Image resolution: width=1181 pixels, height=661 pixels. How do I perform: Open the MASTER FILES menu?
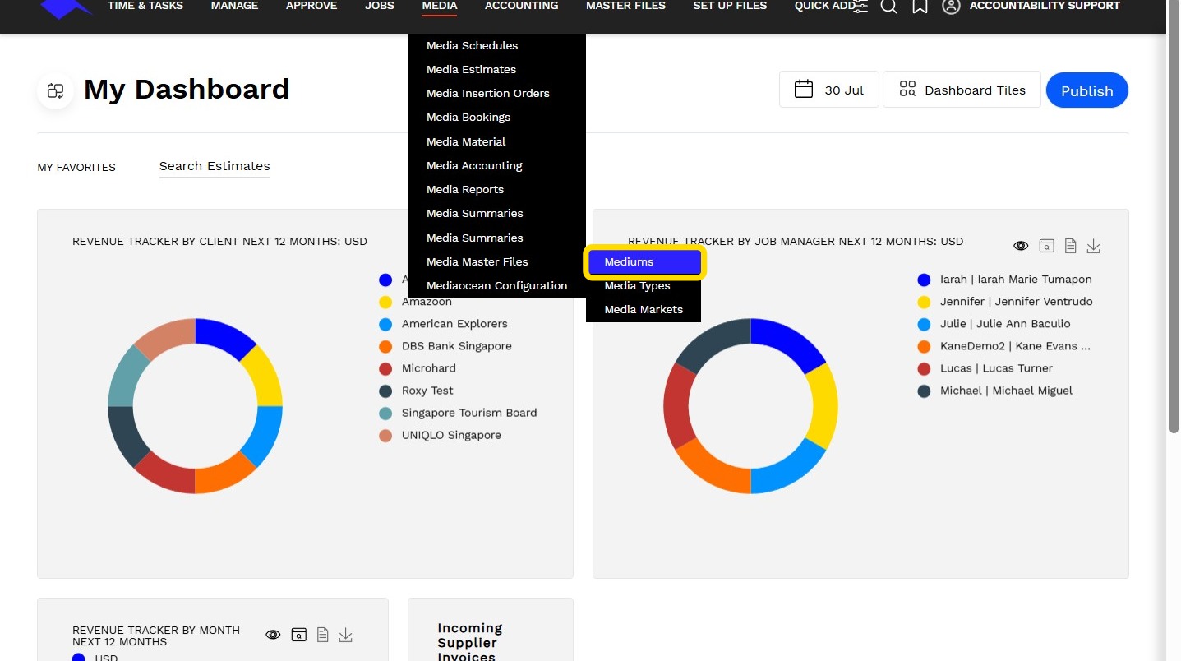(x=625, y=6)
